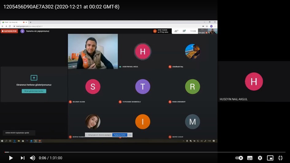The height and width of the screenshot is (163, 290).
Task: Skip to the next video
Action: coord(22,158)
